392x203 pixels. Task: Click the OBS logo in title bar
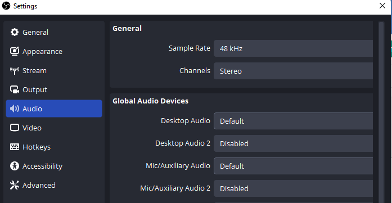(6, 6)
